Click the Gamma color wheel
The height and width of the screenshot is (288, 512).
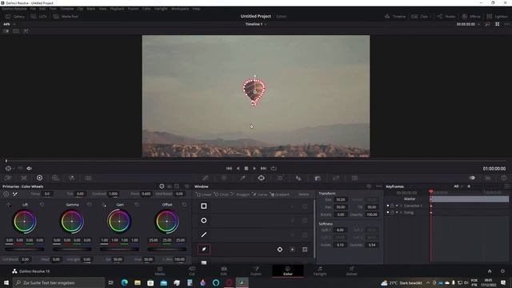coord(72,222)
